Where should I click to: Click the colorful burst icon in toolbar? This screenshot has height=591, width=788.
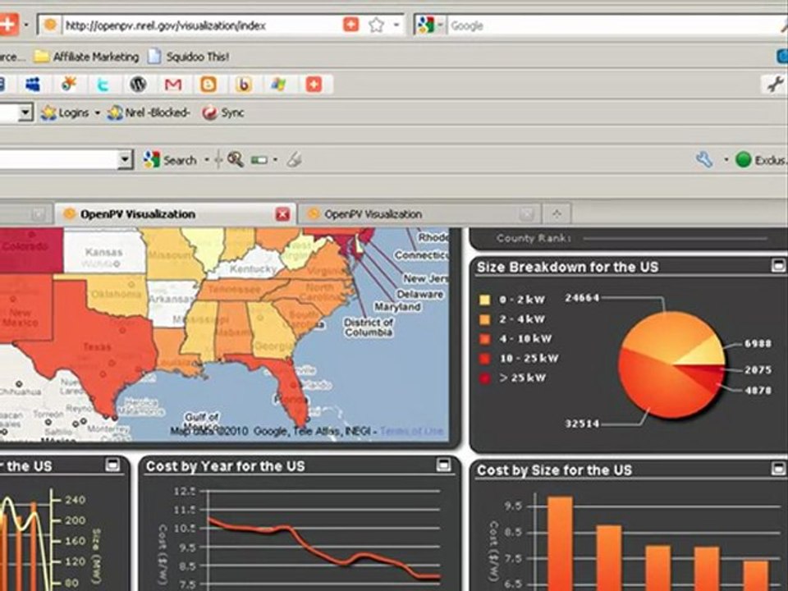point(68,84)
